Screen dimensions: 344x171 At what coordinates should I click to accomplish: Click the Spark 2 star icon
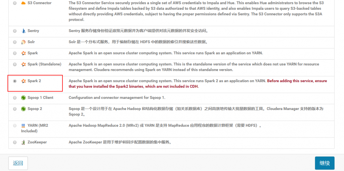point(23,81)
